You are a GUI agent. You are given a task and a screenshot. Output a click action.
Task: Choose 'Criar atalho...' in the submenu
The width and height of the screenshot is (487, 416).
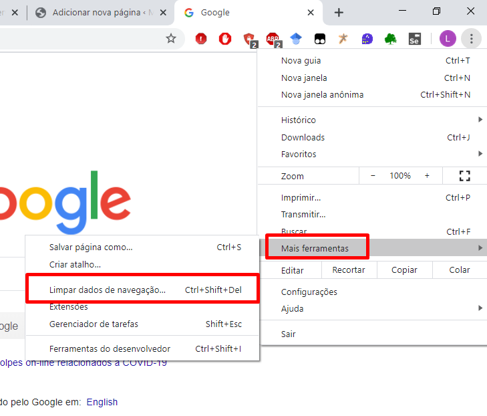tap(142, 265)
